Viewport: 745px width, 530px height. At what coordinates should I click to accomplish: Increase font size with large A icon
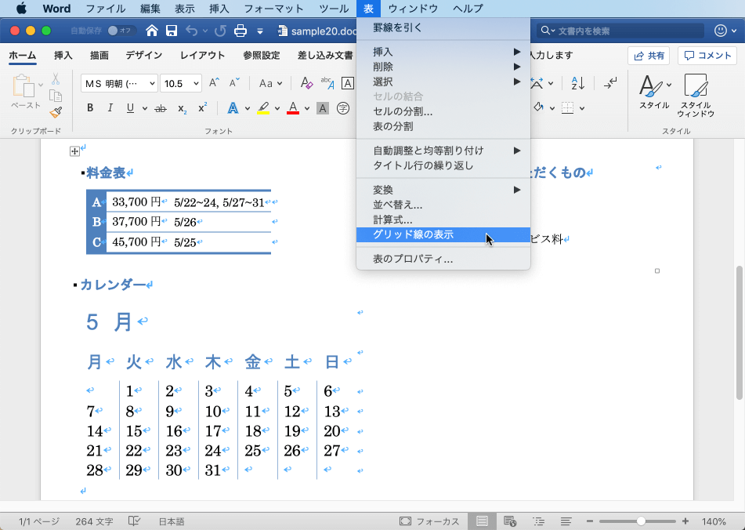coord(215,83)
